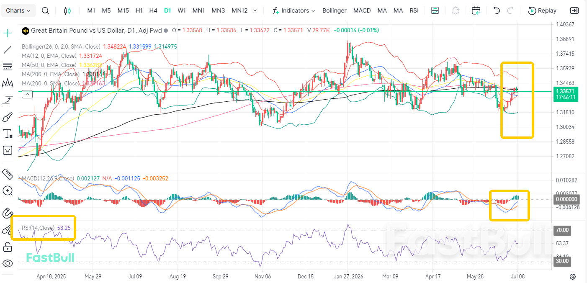587x283 pixels.
Task: Activate the zoom-in magnifier tool
Action: coord(8,190)
